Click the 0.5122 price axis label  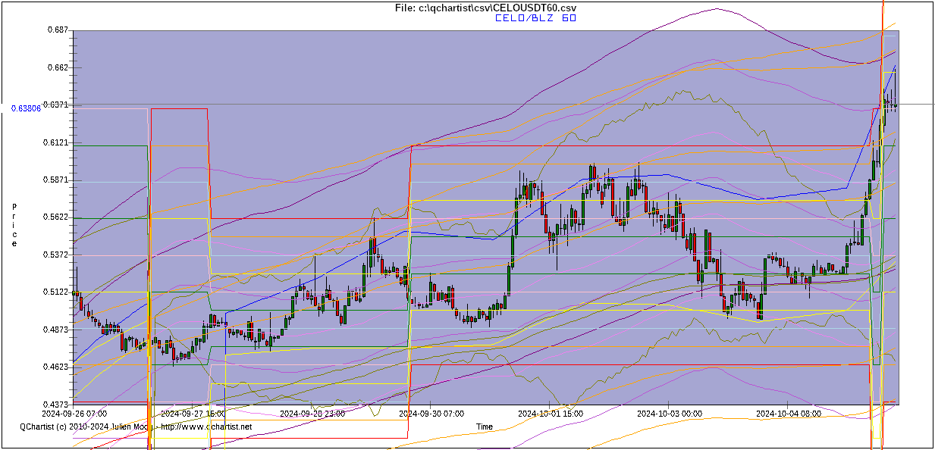[x=55, y=292]
